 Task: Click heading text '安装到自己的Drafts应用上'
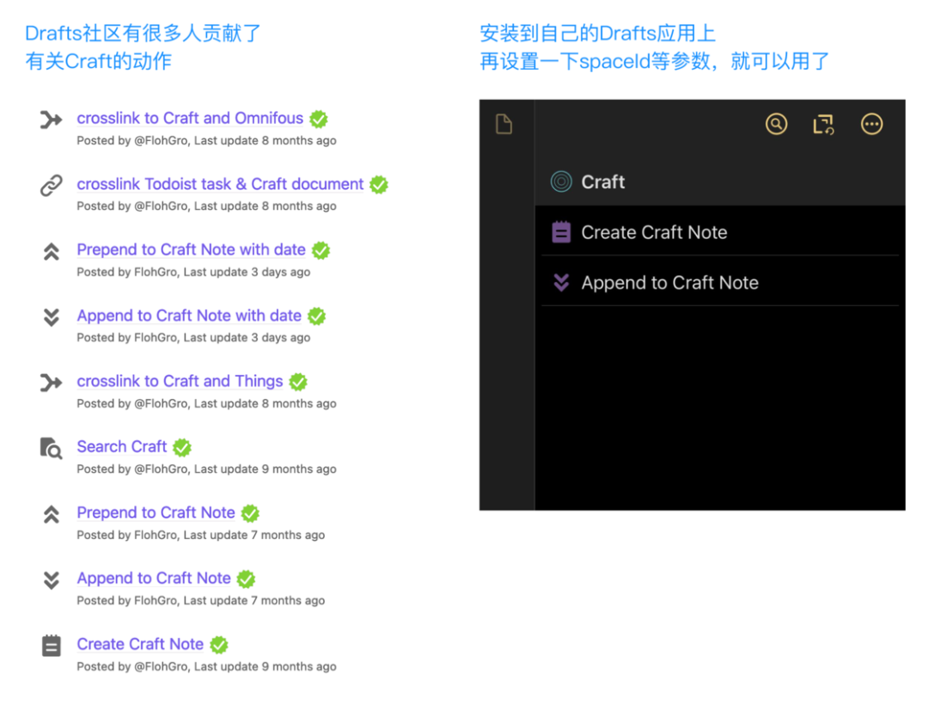[598, 34]
